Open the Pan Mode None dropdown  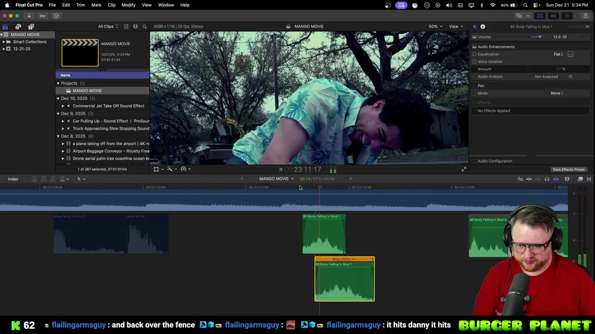pyautogui.click(x=557, y=93)
